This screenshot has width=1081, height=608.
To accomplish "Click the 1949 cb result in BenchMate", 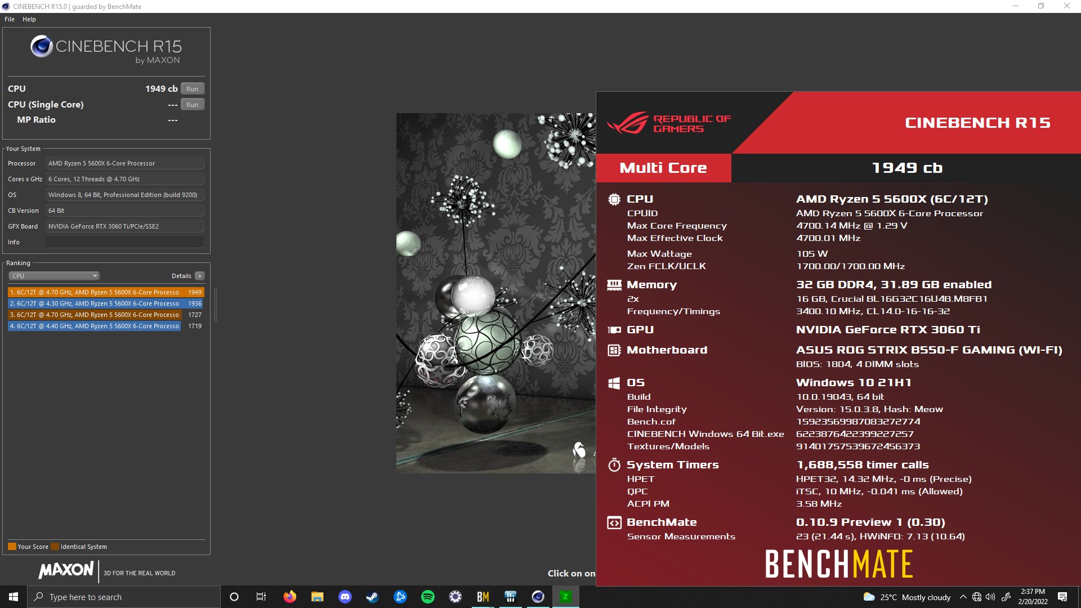I will point(907,168).
